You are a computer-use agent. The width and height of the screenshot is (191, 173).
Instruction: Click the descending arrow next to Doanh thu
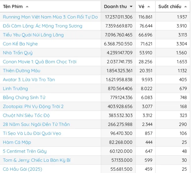coord(131,7)
